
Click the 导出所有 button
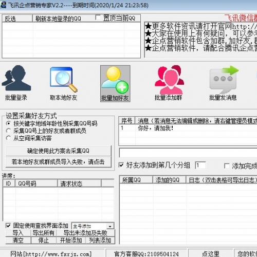pos(44,233)
